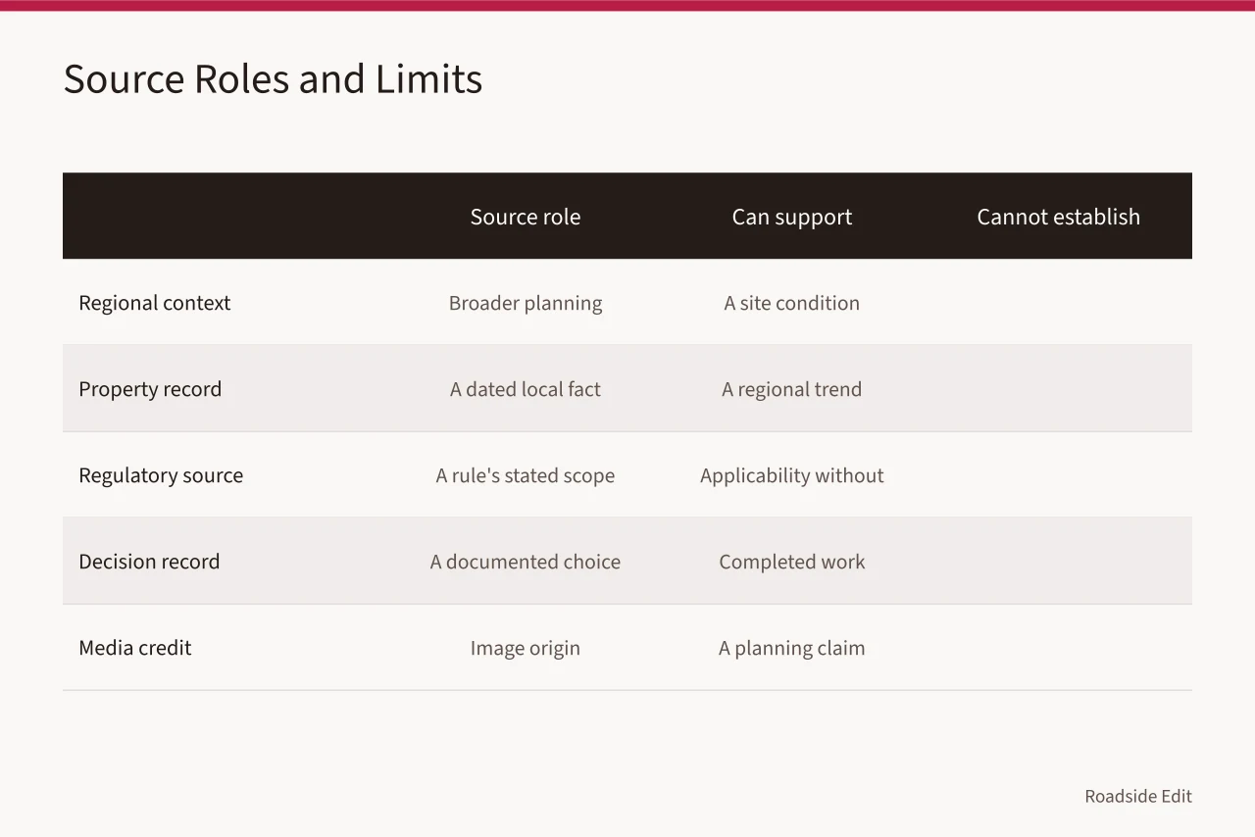Click the 'A regional trend' cell
Viewport: 1255px width, 837px height.
pos(792,389)
